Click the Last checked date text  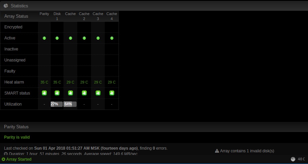point(86,148)
